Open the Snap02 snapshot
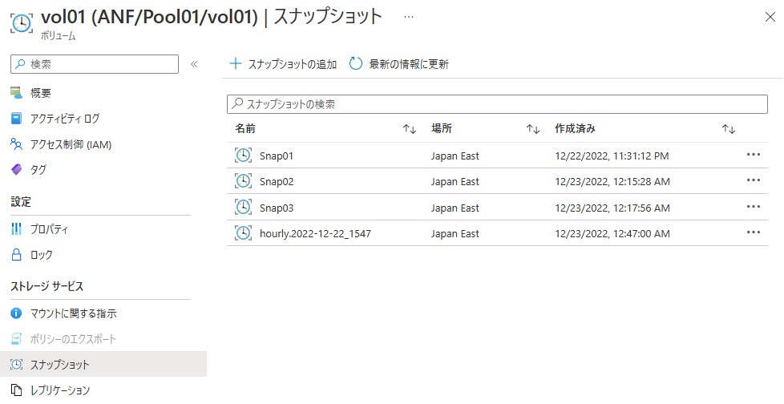 coord(277,181)
